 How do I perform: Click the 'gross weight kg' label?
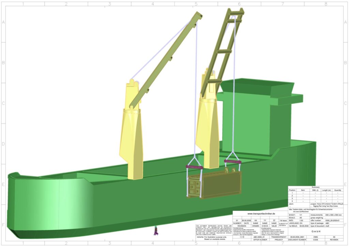click(317, 218)
